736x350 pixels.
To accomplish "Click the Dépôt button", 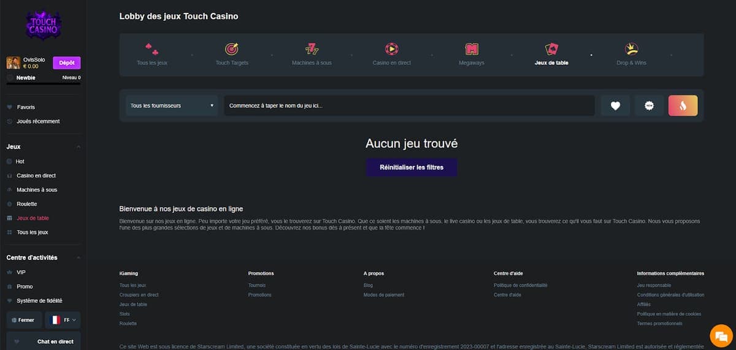I will pyautogui.click(x=67, y=62).
